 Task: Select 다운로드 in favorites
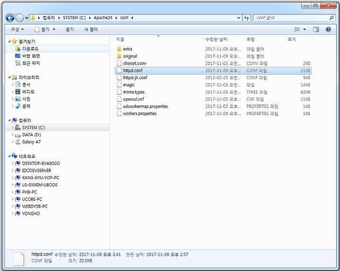pos(30,49)
